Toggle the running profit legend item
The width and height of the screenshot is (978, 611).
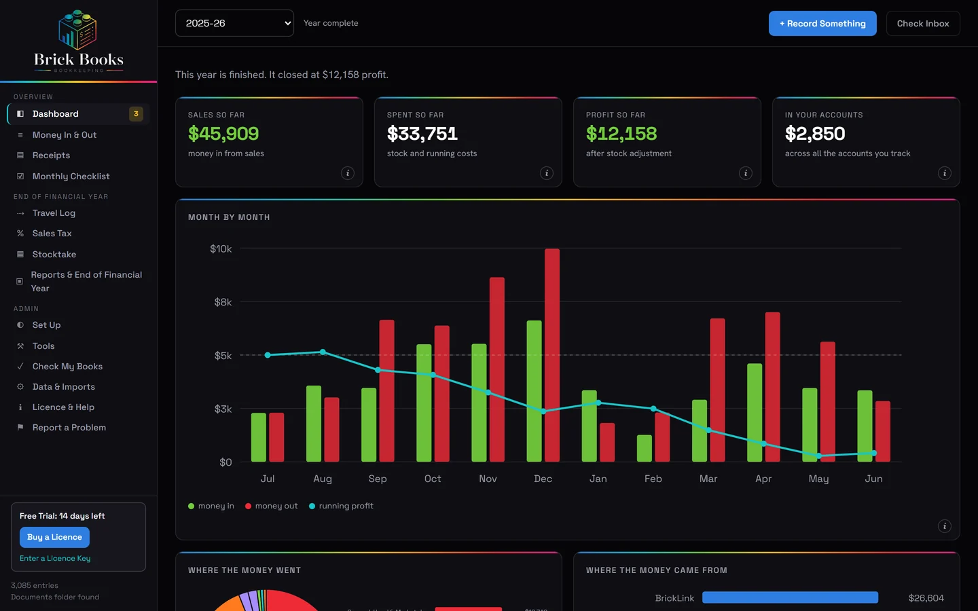341,506
